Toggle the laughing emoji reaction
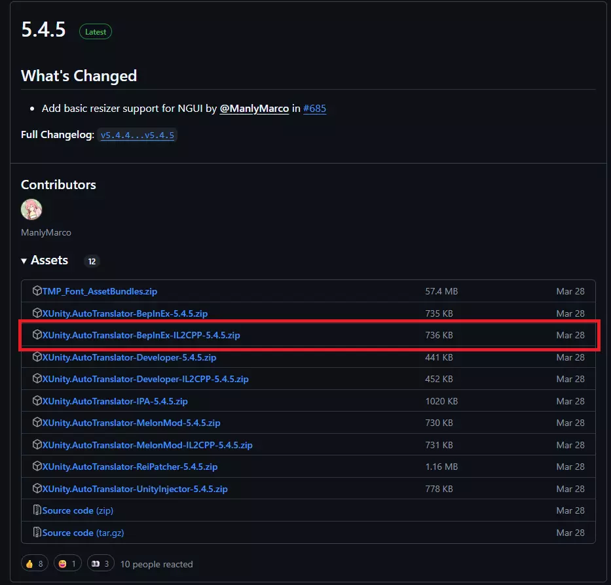Image resolution: width=611 pixels, height=585 pixels. (x=67, y=563)
